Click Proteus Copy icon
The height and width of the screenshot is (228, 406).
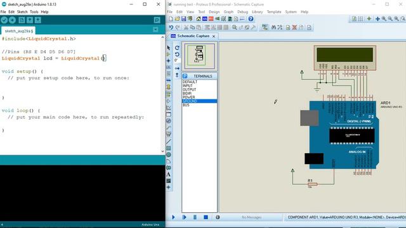pyautogui.click(x=192, y=27)
